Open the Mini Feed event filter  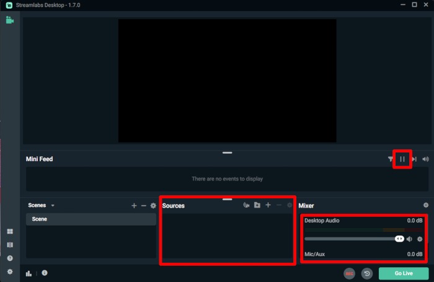pyautogui.click(x=391, y=159)
